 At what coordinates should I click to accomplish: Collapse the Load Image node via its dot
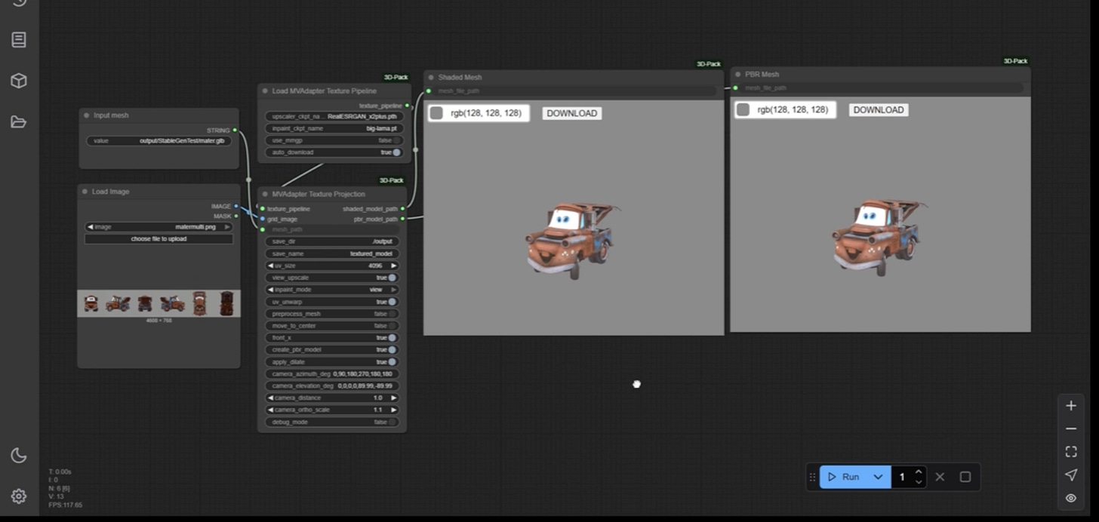click(x=85, y=192)
